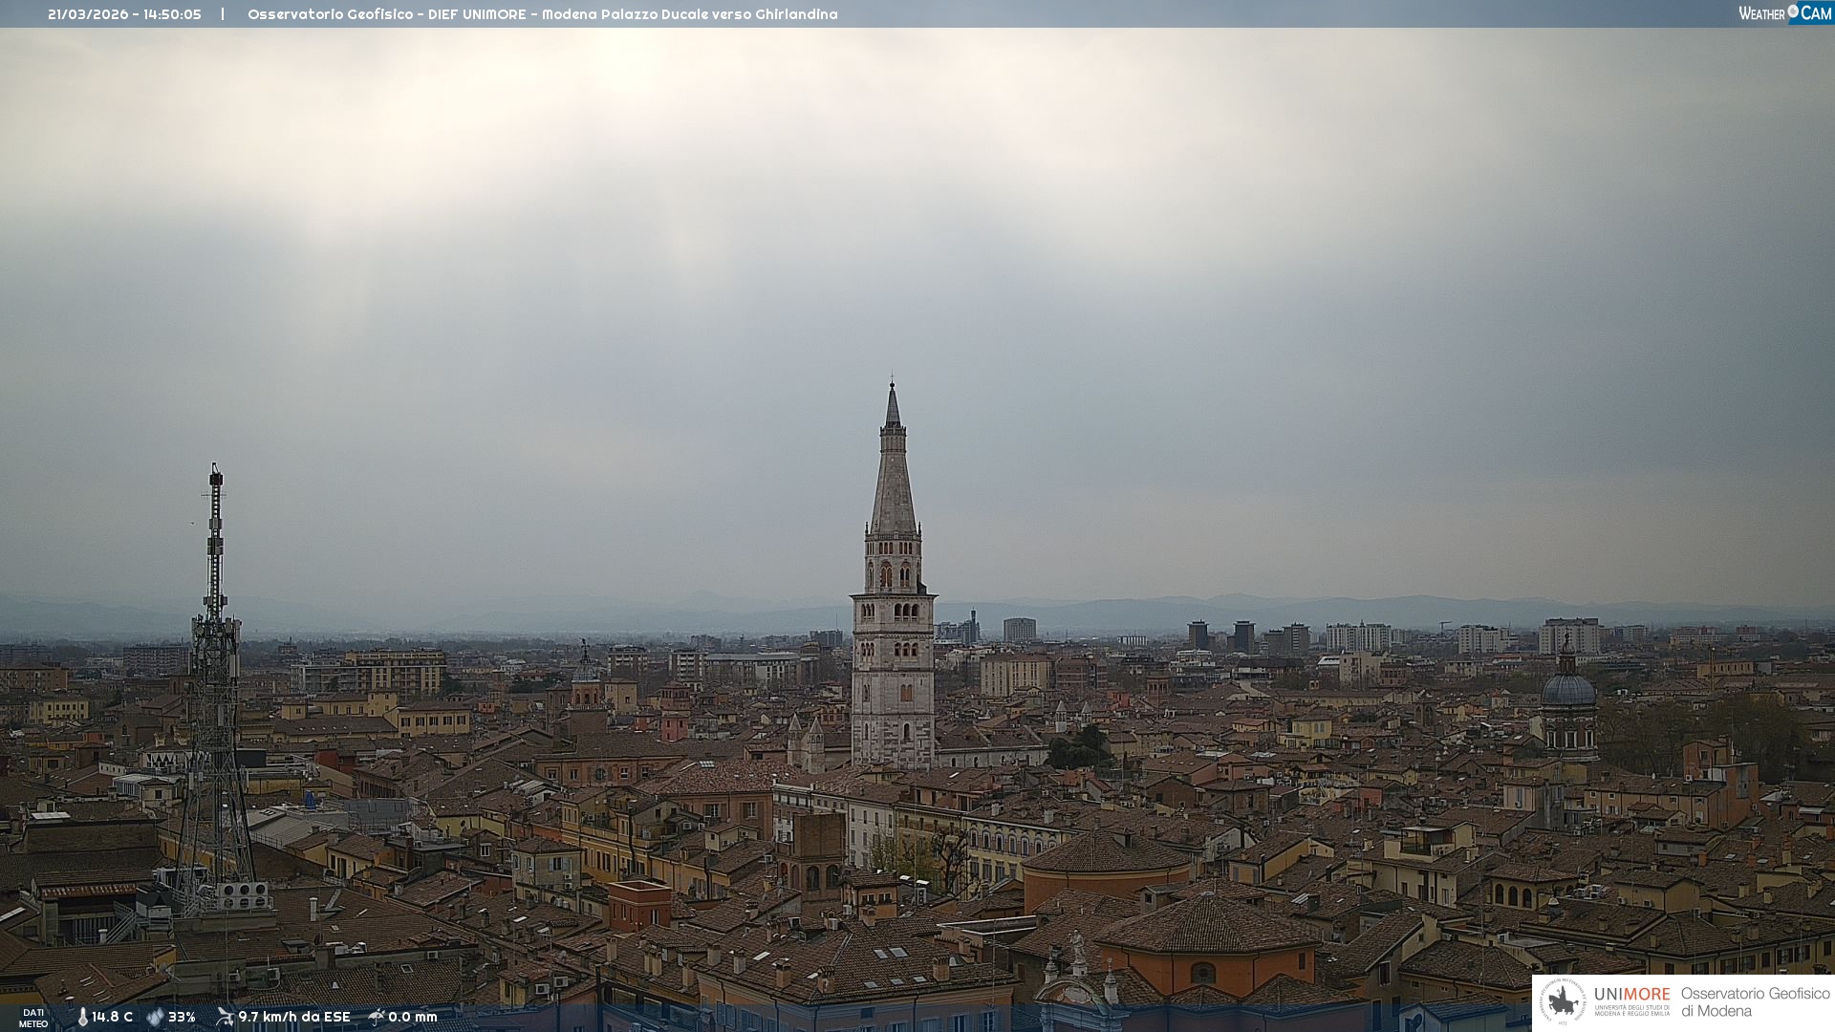
Task: Click the 0.0 mm rainfall reading
Action: (412, 1018)
